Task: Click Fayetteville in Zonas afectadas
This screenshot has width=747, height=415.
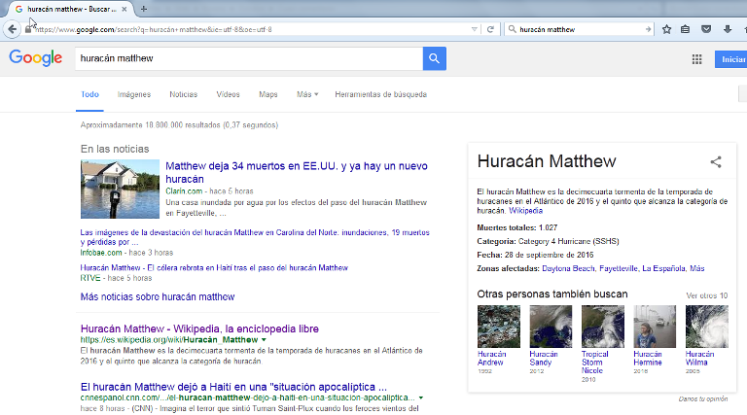Action: pos(619,268)
